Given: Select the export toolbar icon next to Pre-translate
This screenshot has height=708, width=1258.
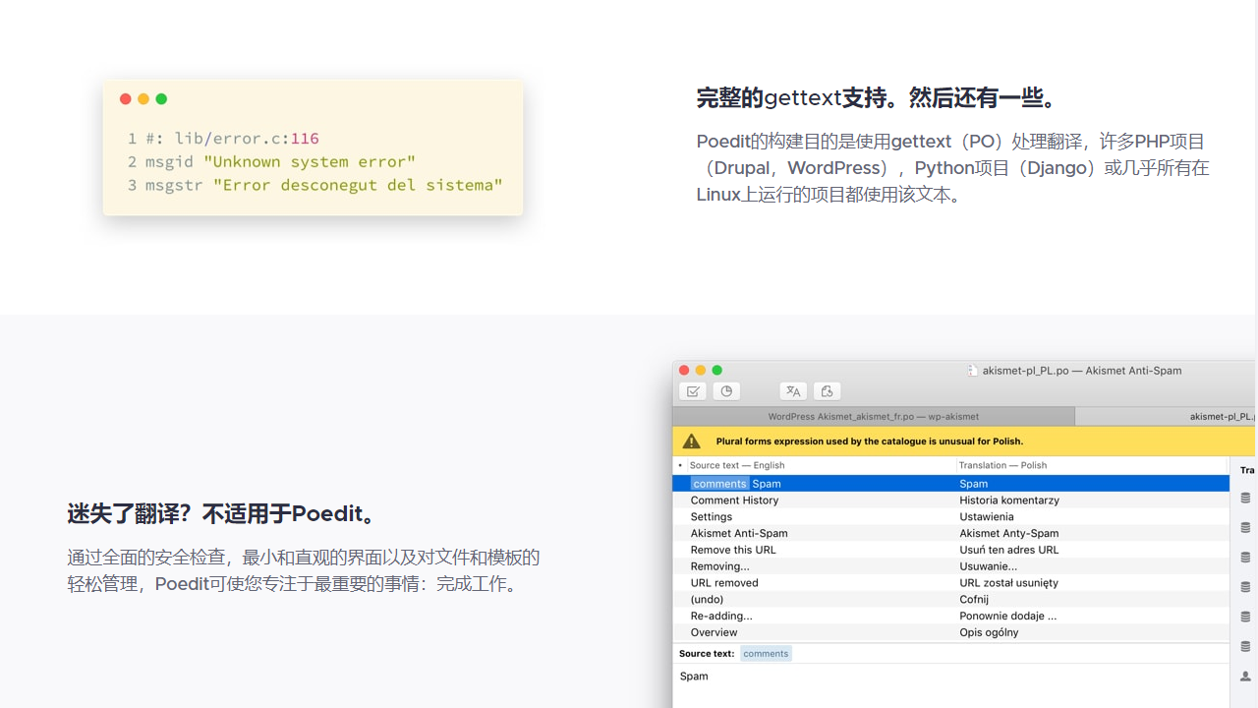Looking at the screenshot, I should (827, 390).
